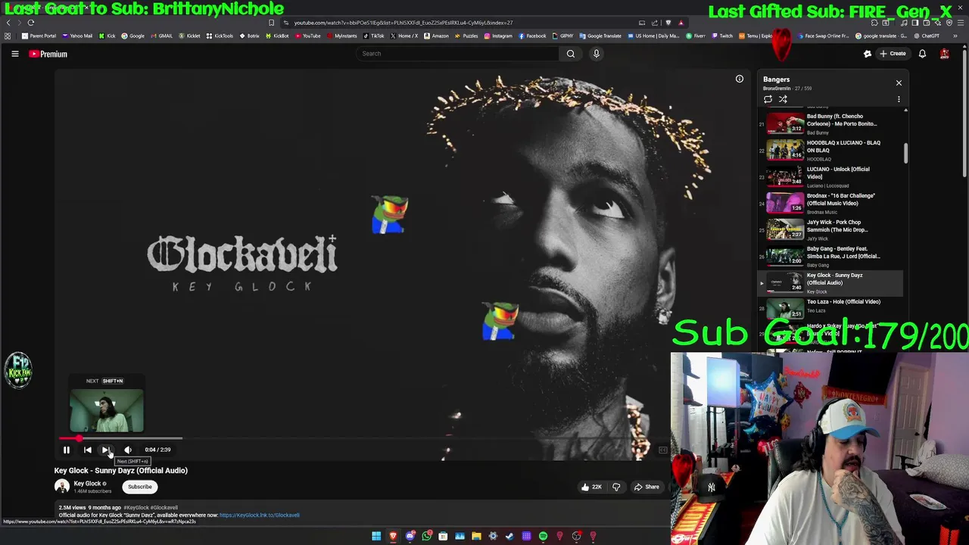Open the Instagram bookmark
Image resolution: width=969 pixels, height=545 pixels.
[x=498, y=36]
